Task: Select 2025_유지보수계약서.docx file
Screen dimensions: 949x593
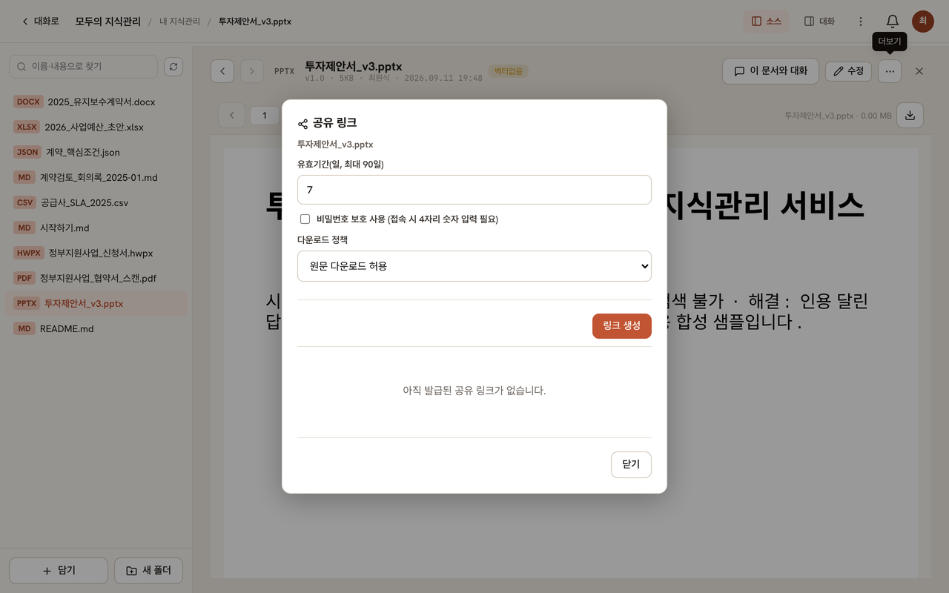Action: point(96,102)
